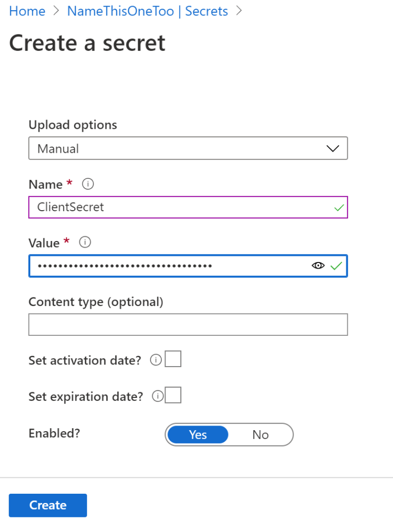Click the Create button

[48, 505]
